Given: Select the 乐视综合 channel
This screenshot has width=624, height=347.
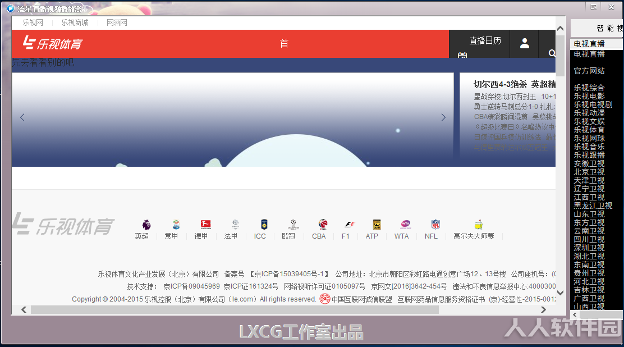Looking at the screenshot, I should click(x=589, y=88).
